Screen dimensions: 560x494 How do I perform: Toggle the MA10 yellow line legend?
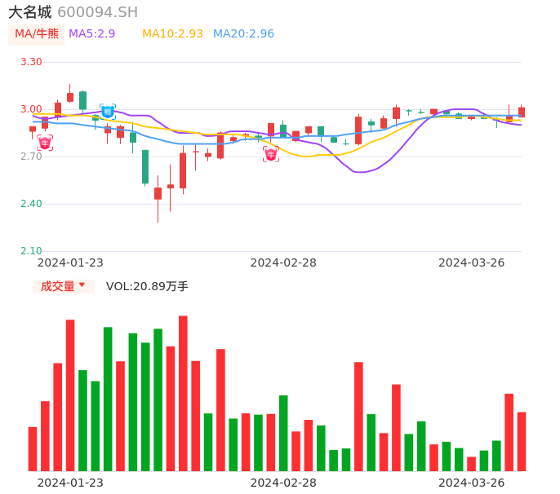(172, 34)
